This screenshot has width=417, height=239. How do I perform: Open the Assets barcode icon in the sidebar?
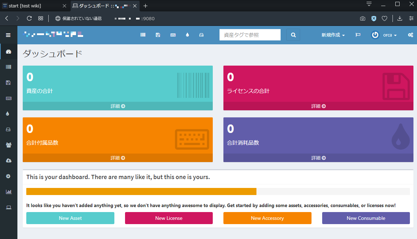click(x=8, y=67)
